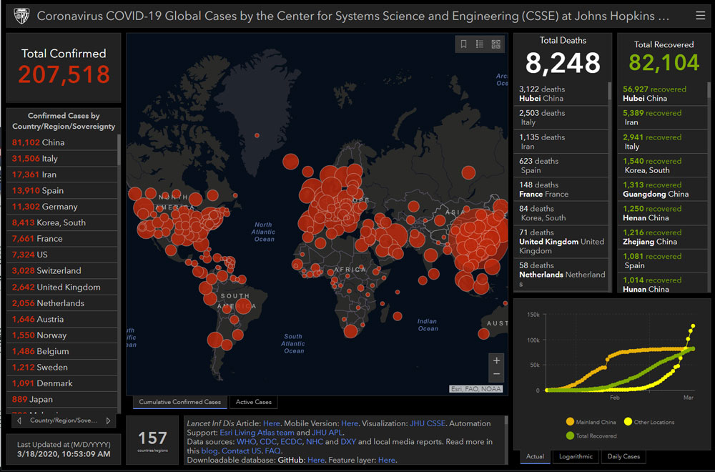Image resolution: width=715 pixels, height=472 pixels.
Task: Select 17,361 Iran in country list
Action: (62, 174)
